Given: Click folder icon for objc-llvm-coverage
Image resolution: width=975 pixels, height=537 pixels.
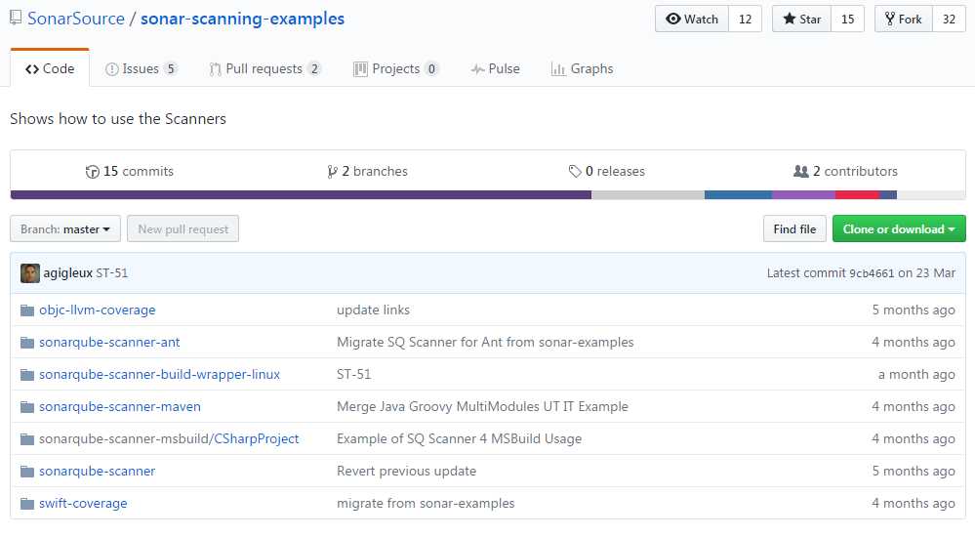Looking at the screenshot, I should 26,310.
